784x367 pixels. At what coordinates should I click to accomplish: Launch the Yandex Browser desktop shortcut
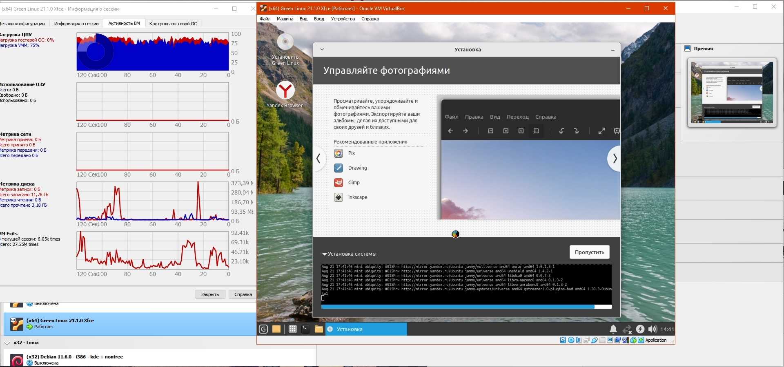point(285,95)
